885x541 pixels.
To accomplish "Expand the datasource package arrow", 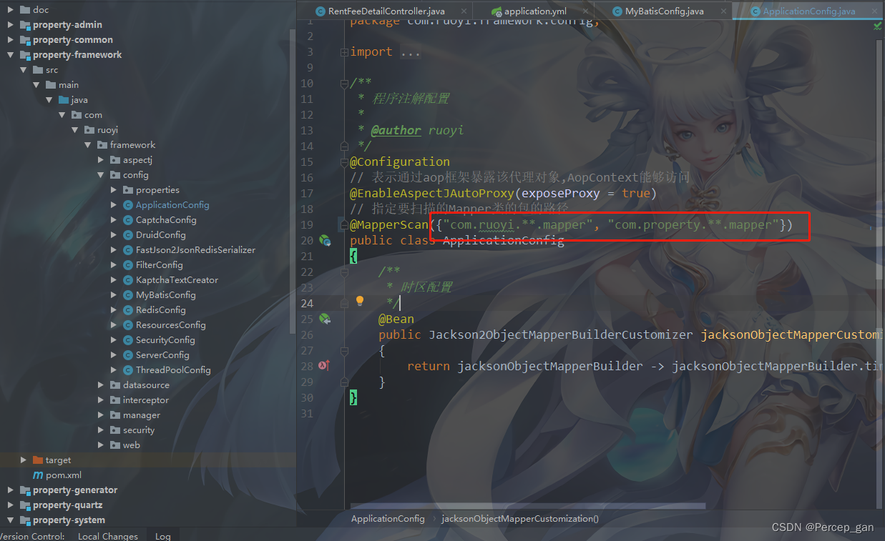I will [101, 385].
